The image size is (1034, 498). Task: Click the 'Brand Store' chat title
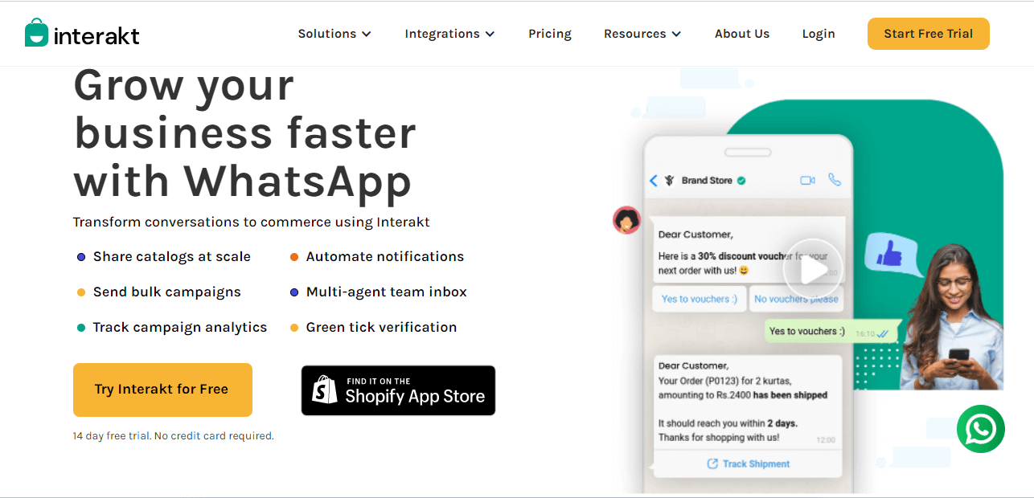707,181
